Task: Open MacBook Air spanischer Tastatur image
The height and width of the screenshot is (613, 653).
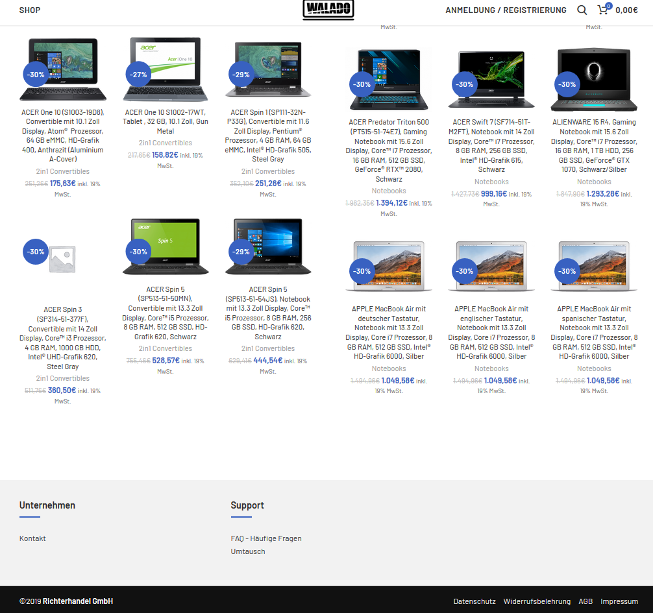Action: coord(594,266)
